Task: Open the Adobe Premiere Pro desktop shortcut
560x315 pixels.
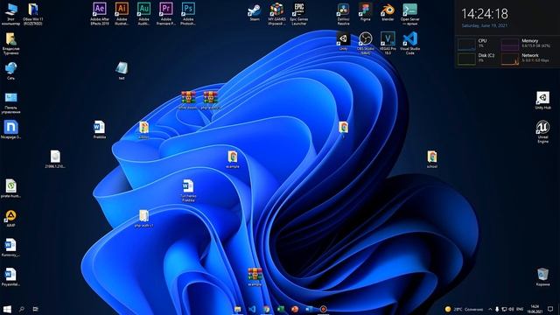Action: point(166,14)
